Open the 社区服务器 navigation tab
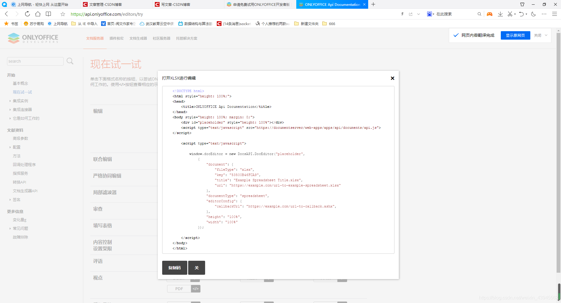 click(x=162, y=38)
